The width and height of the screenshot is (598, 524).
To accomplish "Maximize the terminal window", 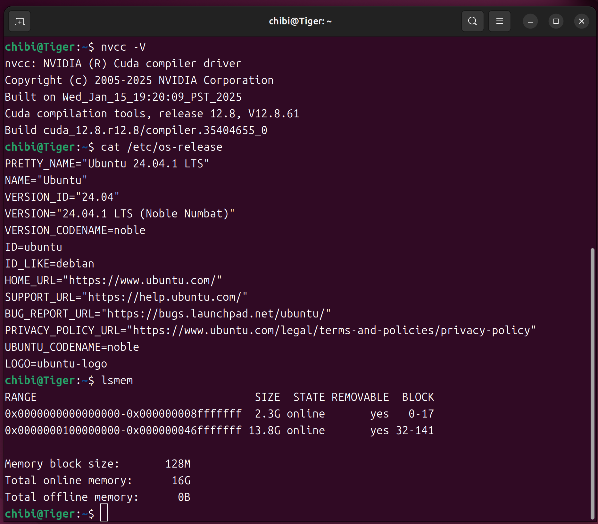I will (556, 21).
